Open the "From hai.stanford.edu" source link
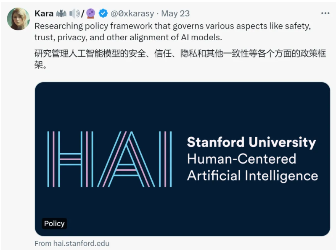Viewport: 336px width, 250px height. click(72, 243)
